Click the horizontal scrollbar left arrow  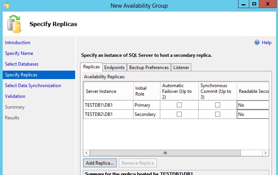[x=87, y=153]
